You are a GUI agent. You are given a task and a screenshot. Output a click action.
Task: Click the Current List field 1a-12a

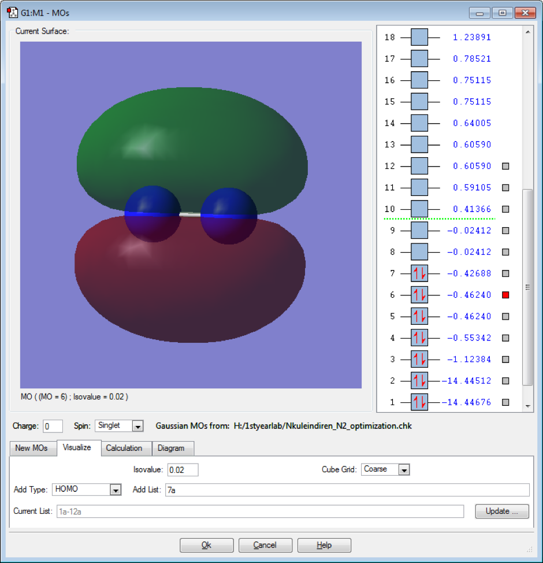260,512
